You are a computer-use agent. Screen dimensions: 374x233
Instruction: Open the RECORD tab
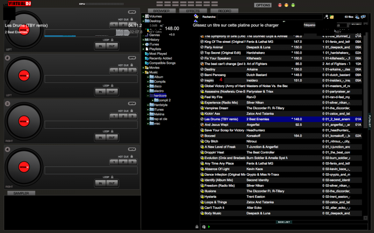tap(224, 10)
